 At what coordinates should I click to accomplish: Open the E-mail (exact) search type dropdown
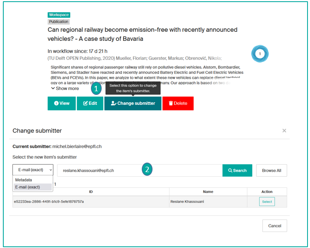point(33,170)
